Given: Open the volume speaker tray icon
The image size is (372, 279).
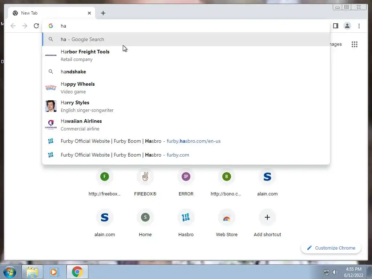Looking at the screenshot, I should 335,272.
